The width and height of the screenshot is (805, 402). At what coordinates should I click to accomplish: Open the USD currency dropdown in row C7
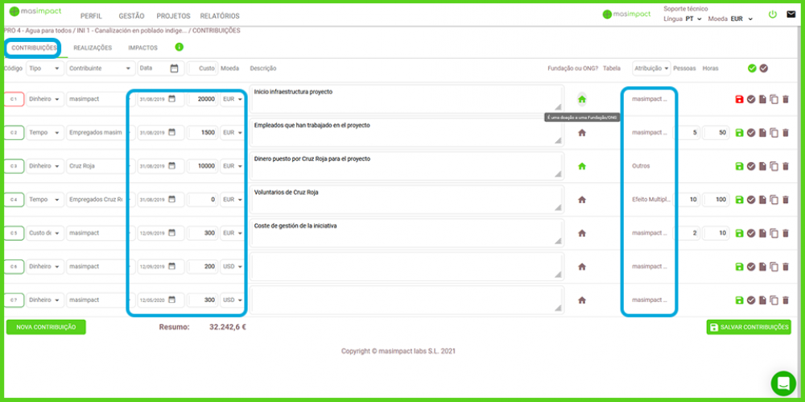(233, 300)
